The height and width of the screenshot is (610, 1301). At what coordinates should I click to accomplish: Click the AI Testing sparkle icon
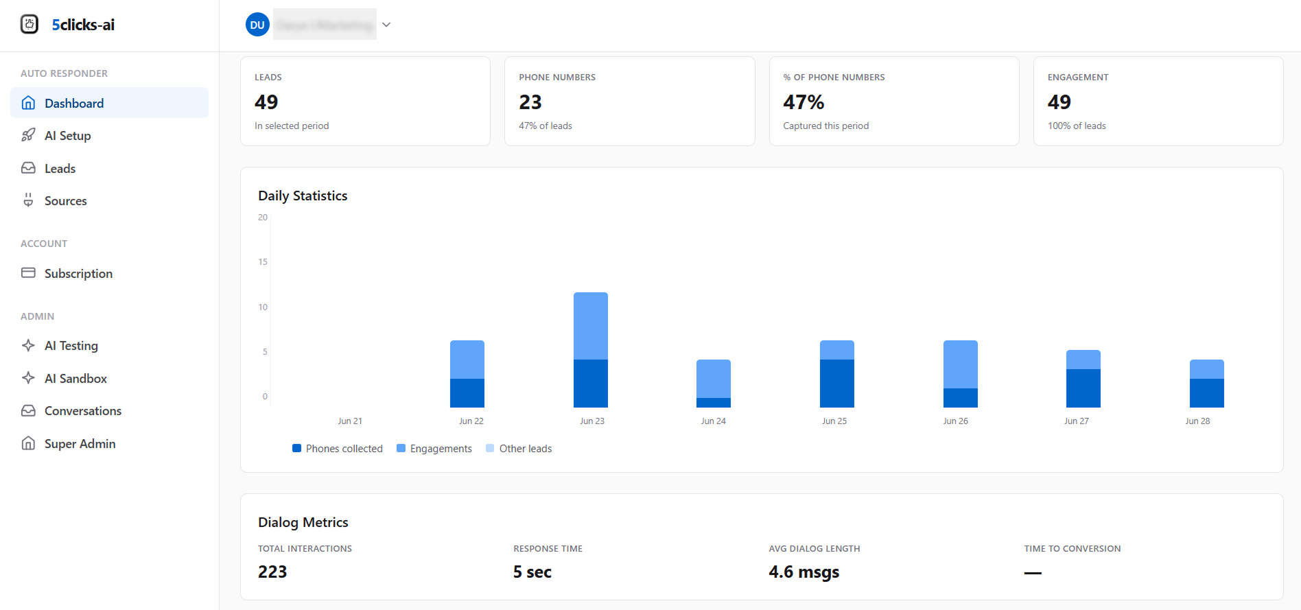point(28,345)
